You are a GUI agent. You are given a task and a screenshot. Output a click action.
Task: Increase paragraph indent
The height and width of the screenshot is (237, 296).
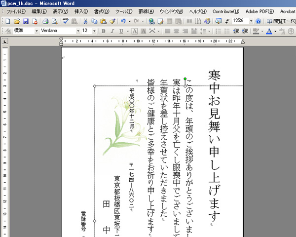click(x=245, y=31)
